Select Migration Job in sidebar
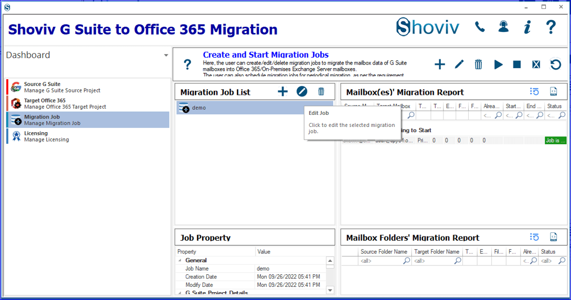 click(88, 120)
